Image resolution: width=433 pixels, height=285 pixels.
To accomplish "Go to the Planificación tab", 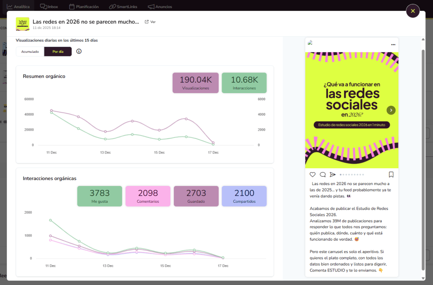I will tap(84, 7).
